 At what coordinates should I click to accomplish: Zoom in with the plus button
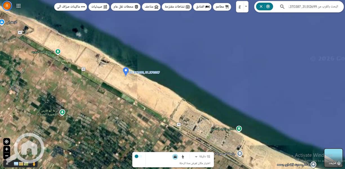click(6, 149)
